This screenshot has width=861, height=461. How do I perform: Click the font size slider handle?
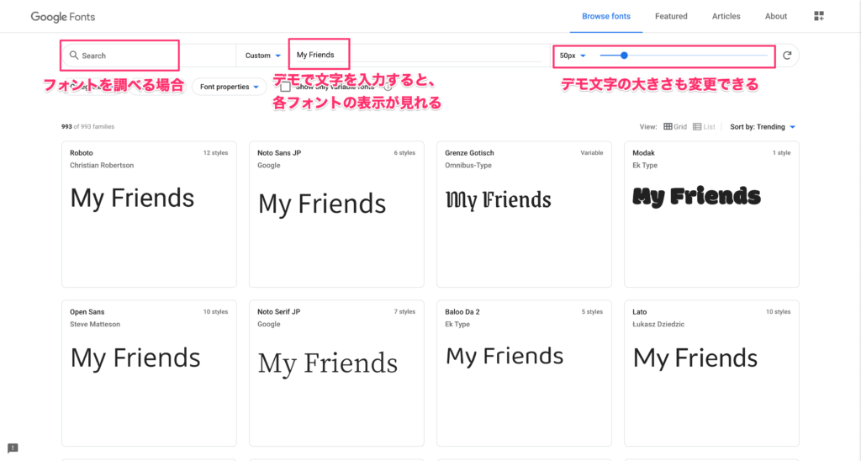tap(624, 56)
